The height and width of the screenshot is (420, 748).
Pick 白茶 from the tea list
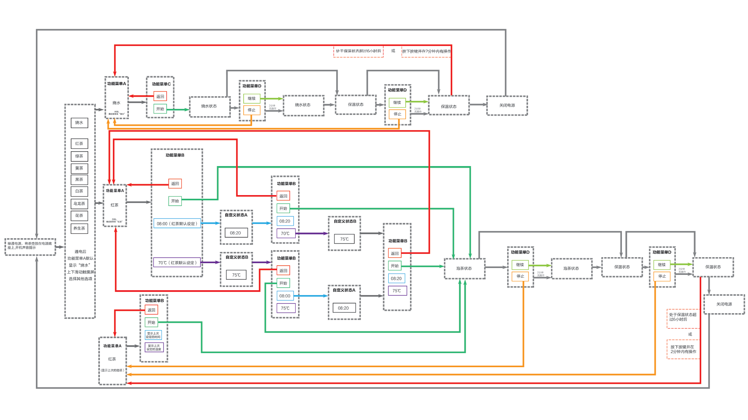(x=79, y=191)
